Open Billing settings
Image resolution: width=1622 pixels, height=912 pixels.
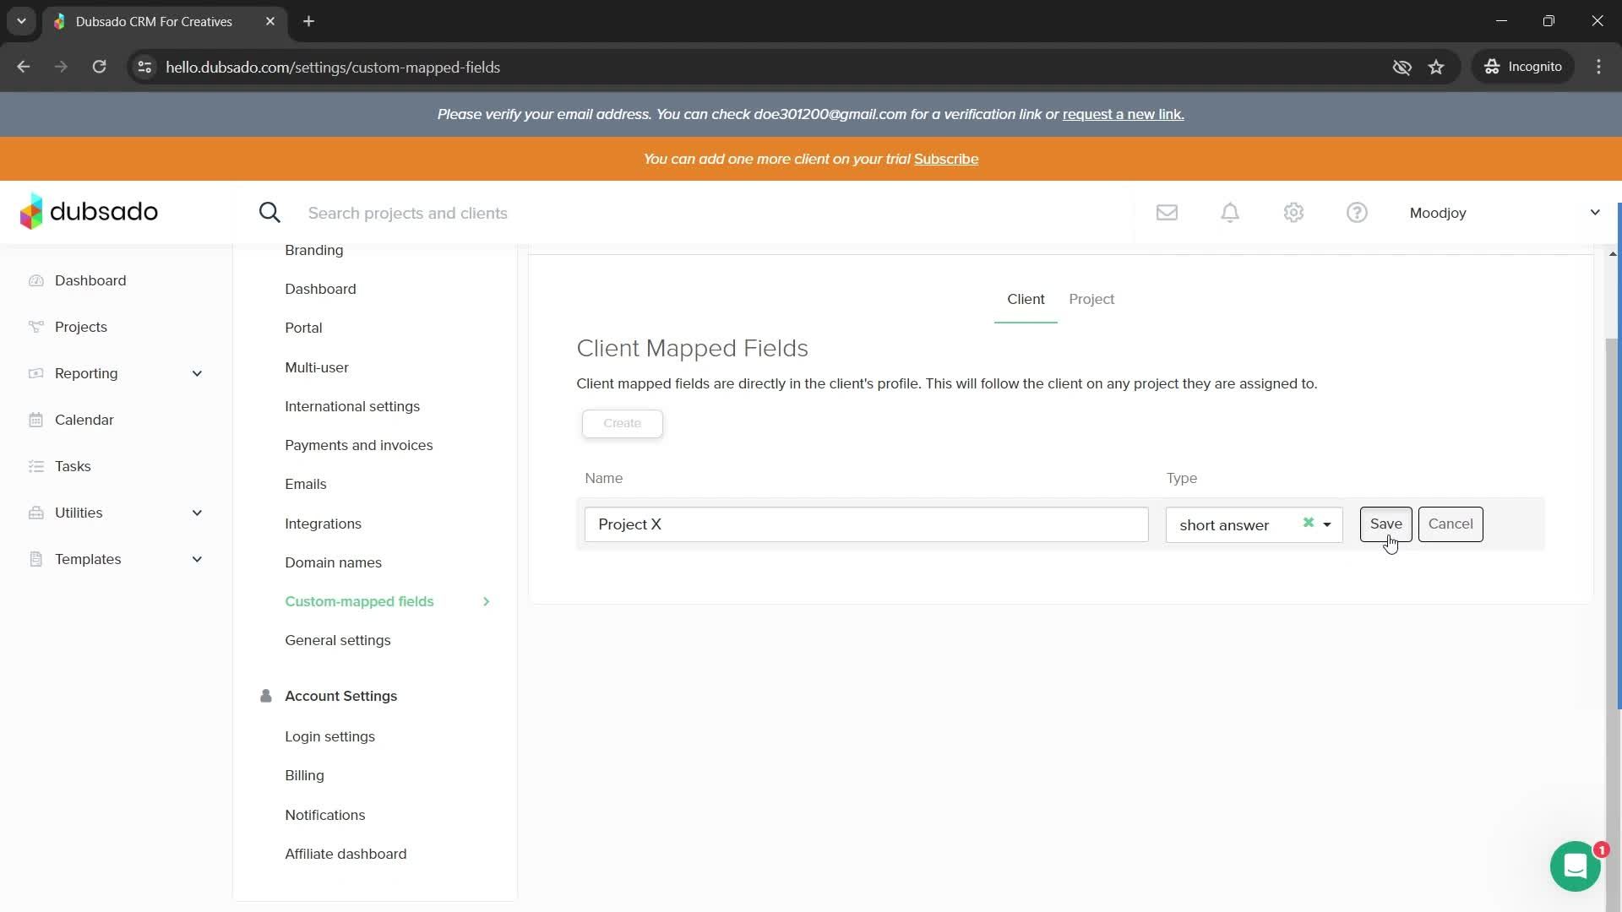click(304, 775)
